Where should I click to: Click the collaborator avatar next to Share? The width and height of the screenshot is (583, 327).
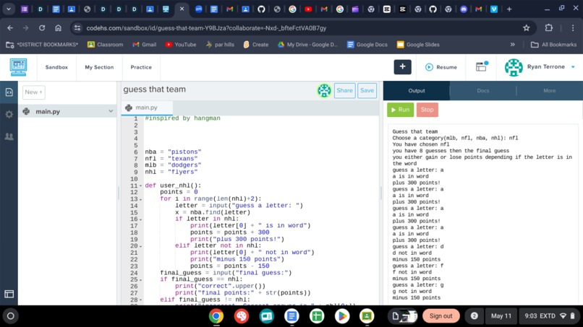click(324, 90)
